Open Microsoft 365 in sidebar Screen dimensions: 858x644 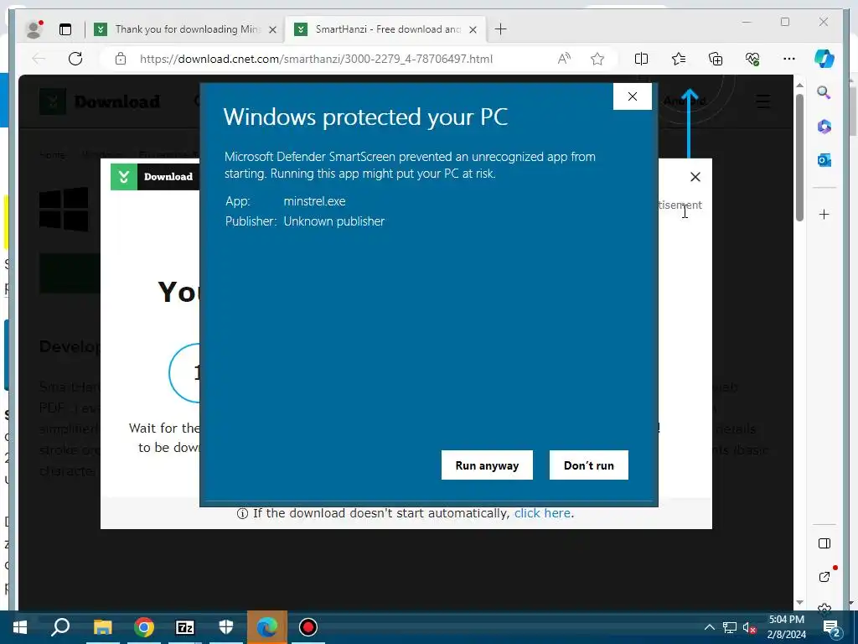[x=824, y=127]
